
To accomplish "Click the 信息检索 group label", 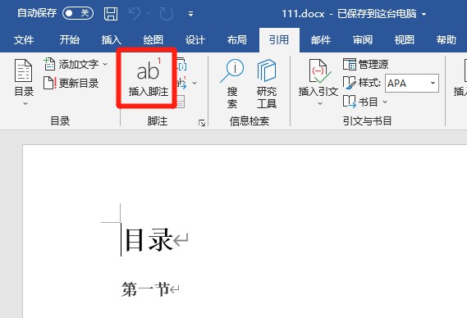I will 250,121.
